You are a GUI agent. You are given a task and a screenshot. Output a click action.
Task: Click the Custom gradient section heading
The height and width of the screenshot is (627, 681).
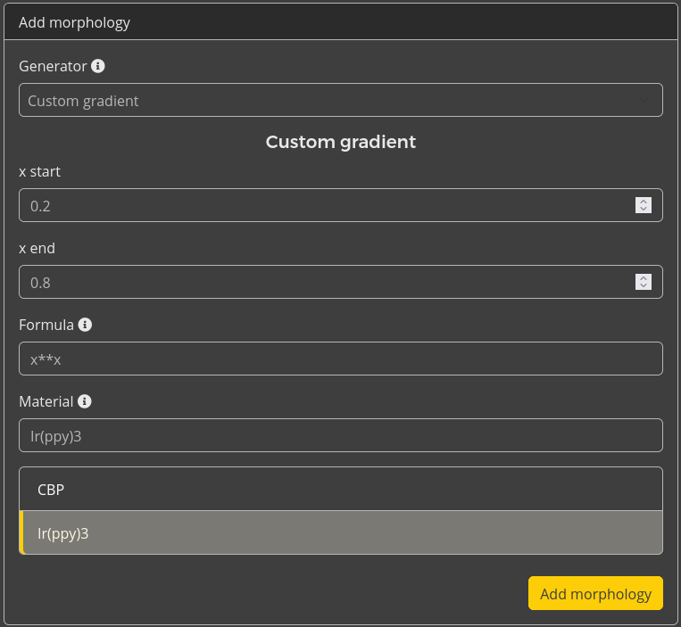(340, 142)
